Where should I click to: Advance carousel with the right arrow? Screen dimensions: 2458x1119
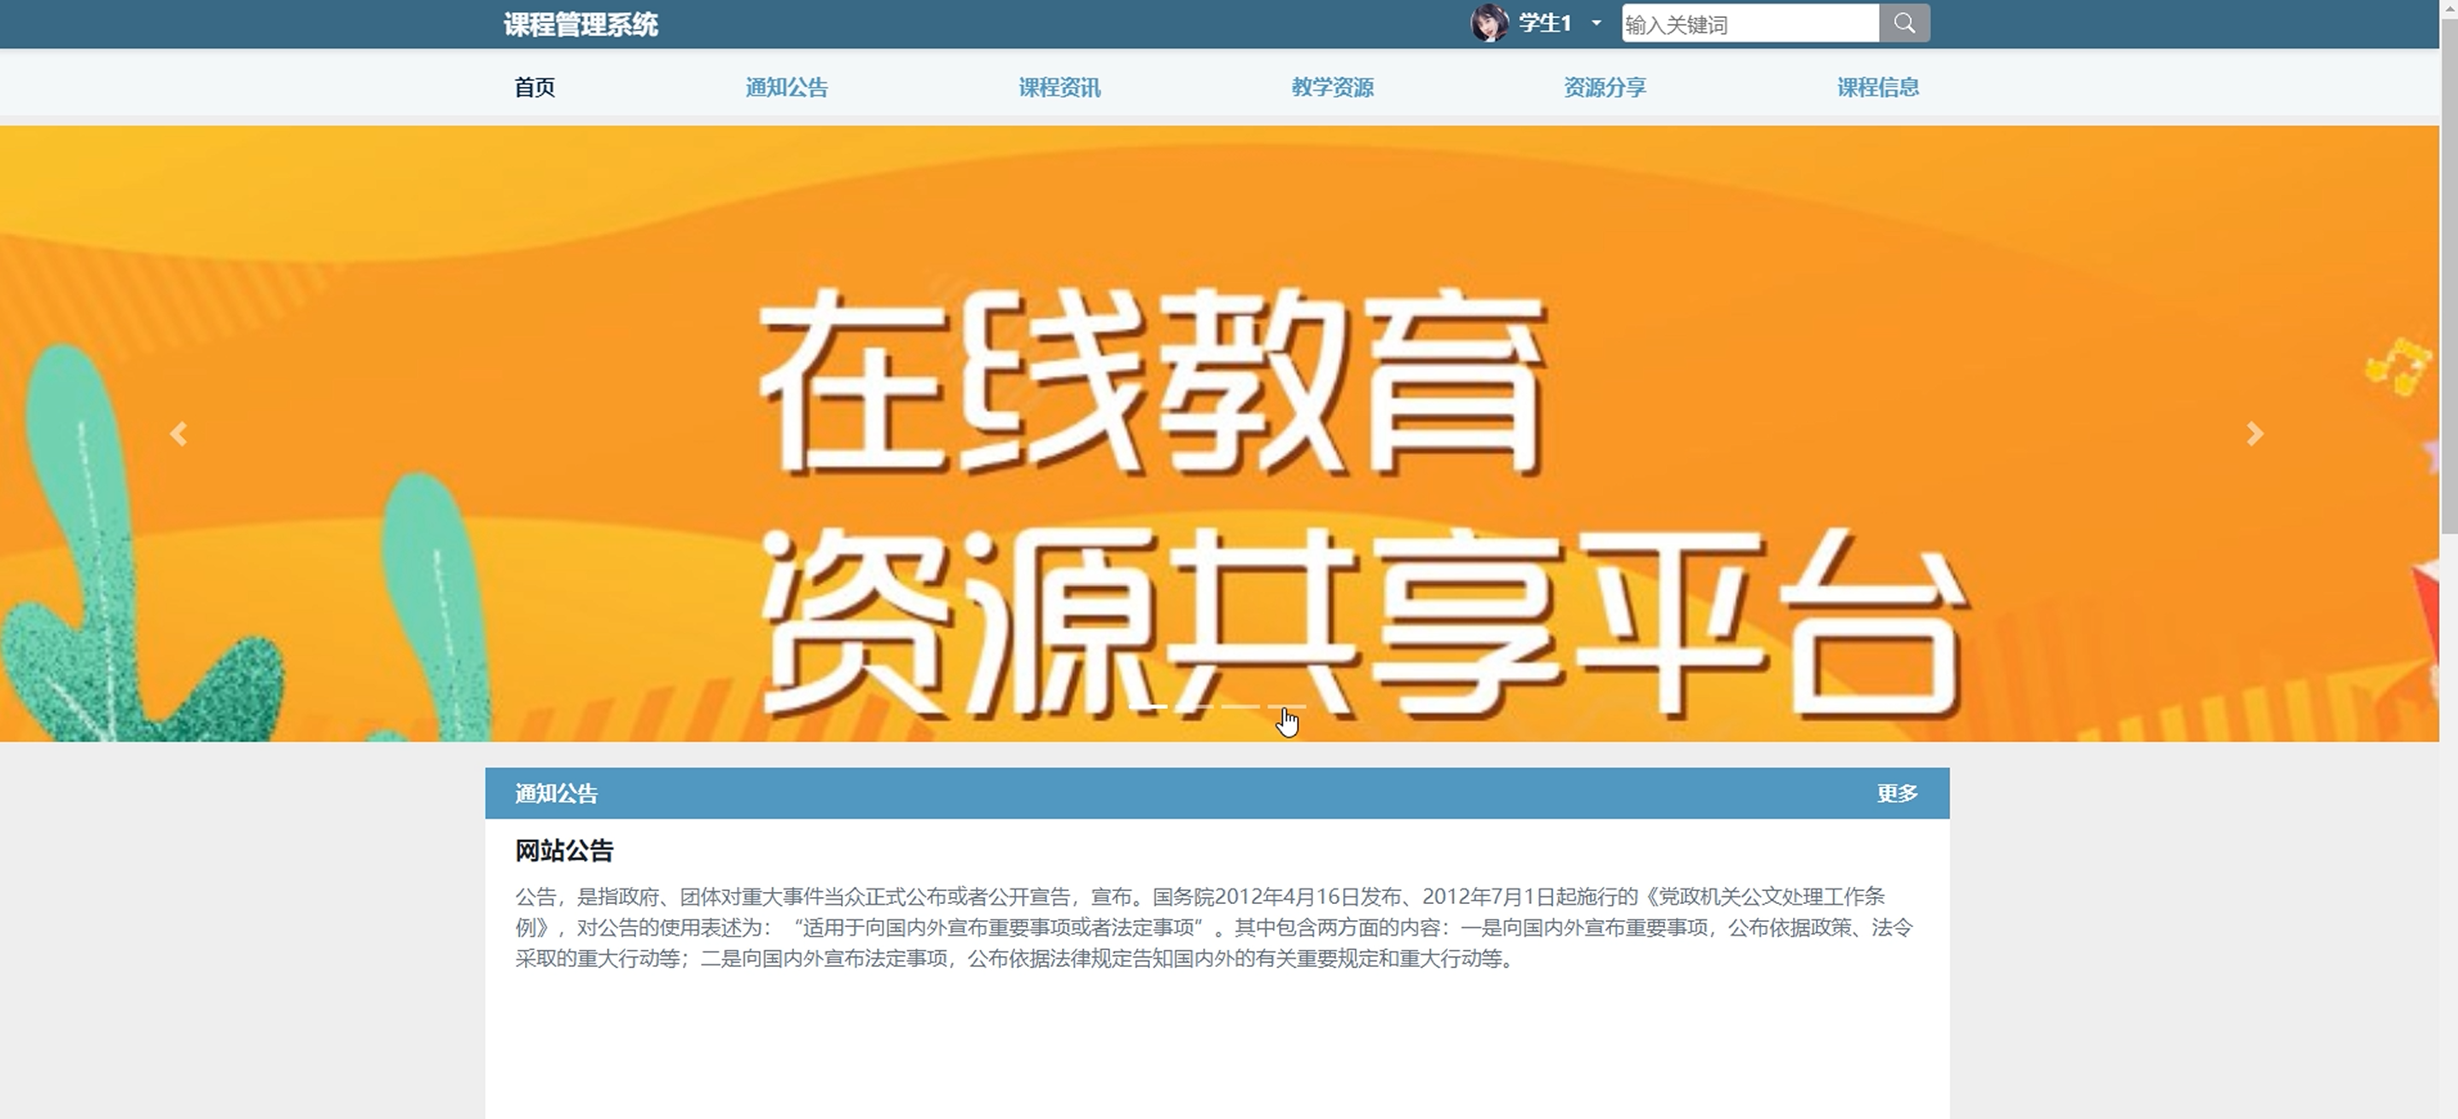(x=2254, y=435)
